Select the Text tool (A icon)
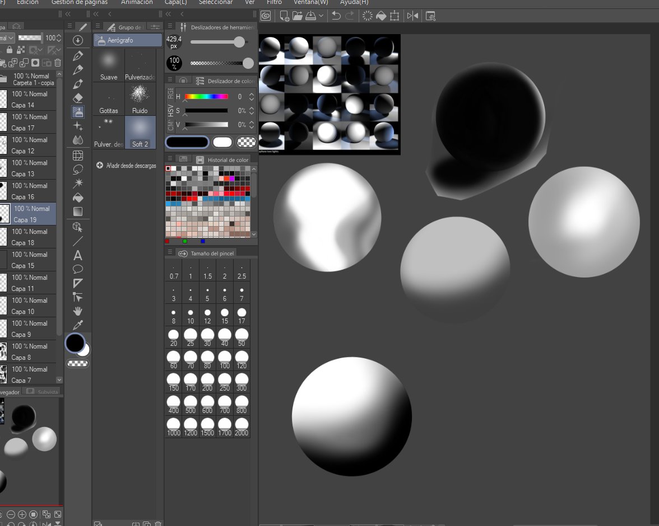Viewport: 659px width, 526px height. [78, 255]
